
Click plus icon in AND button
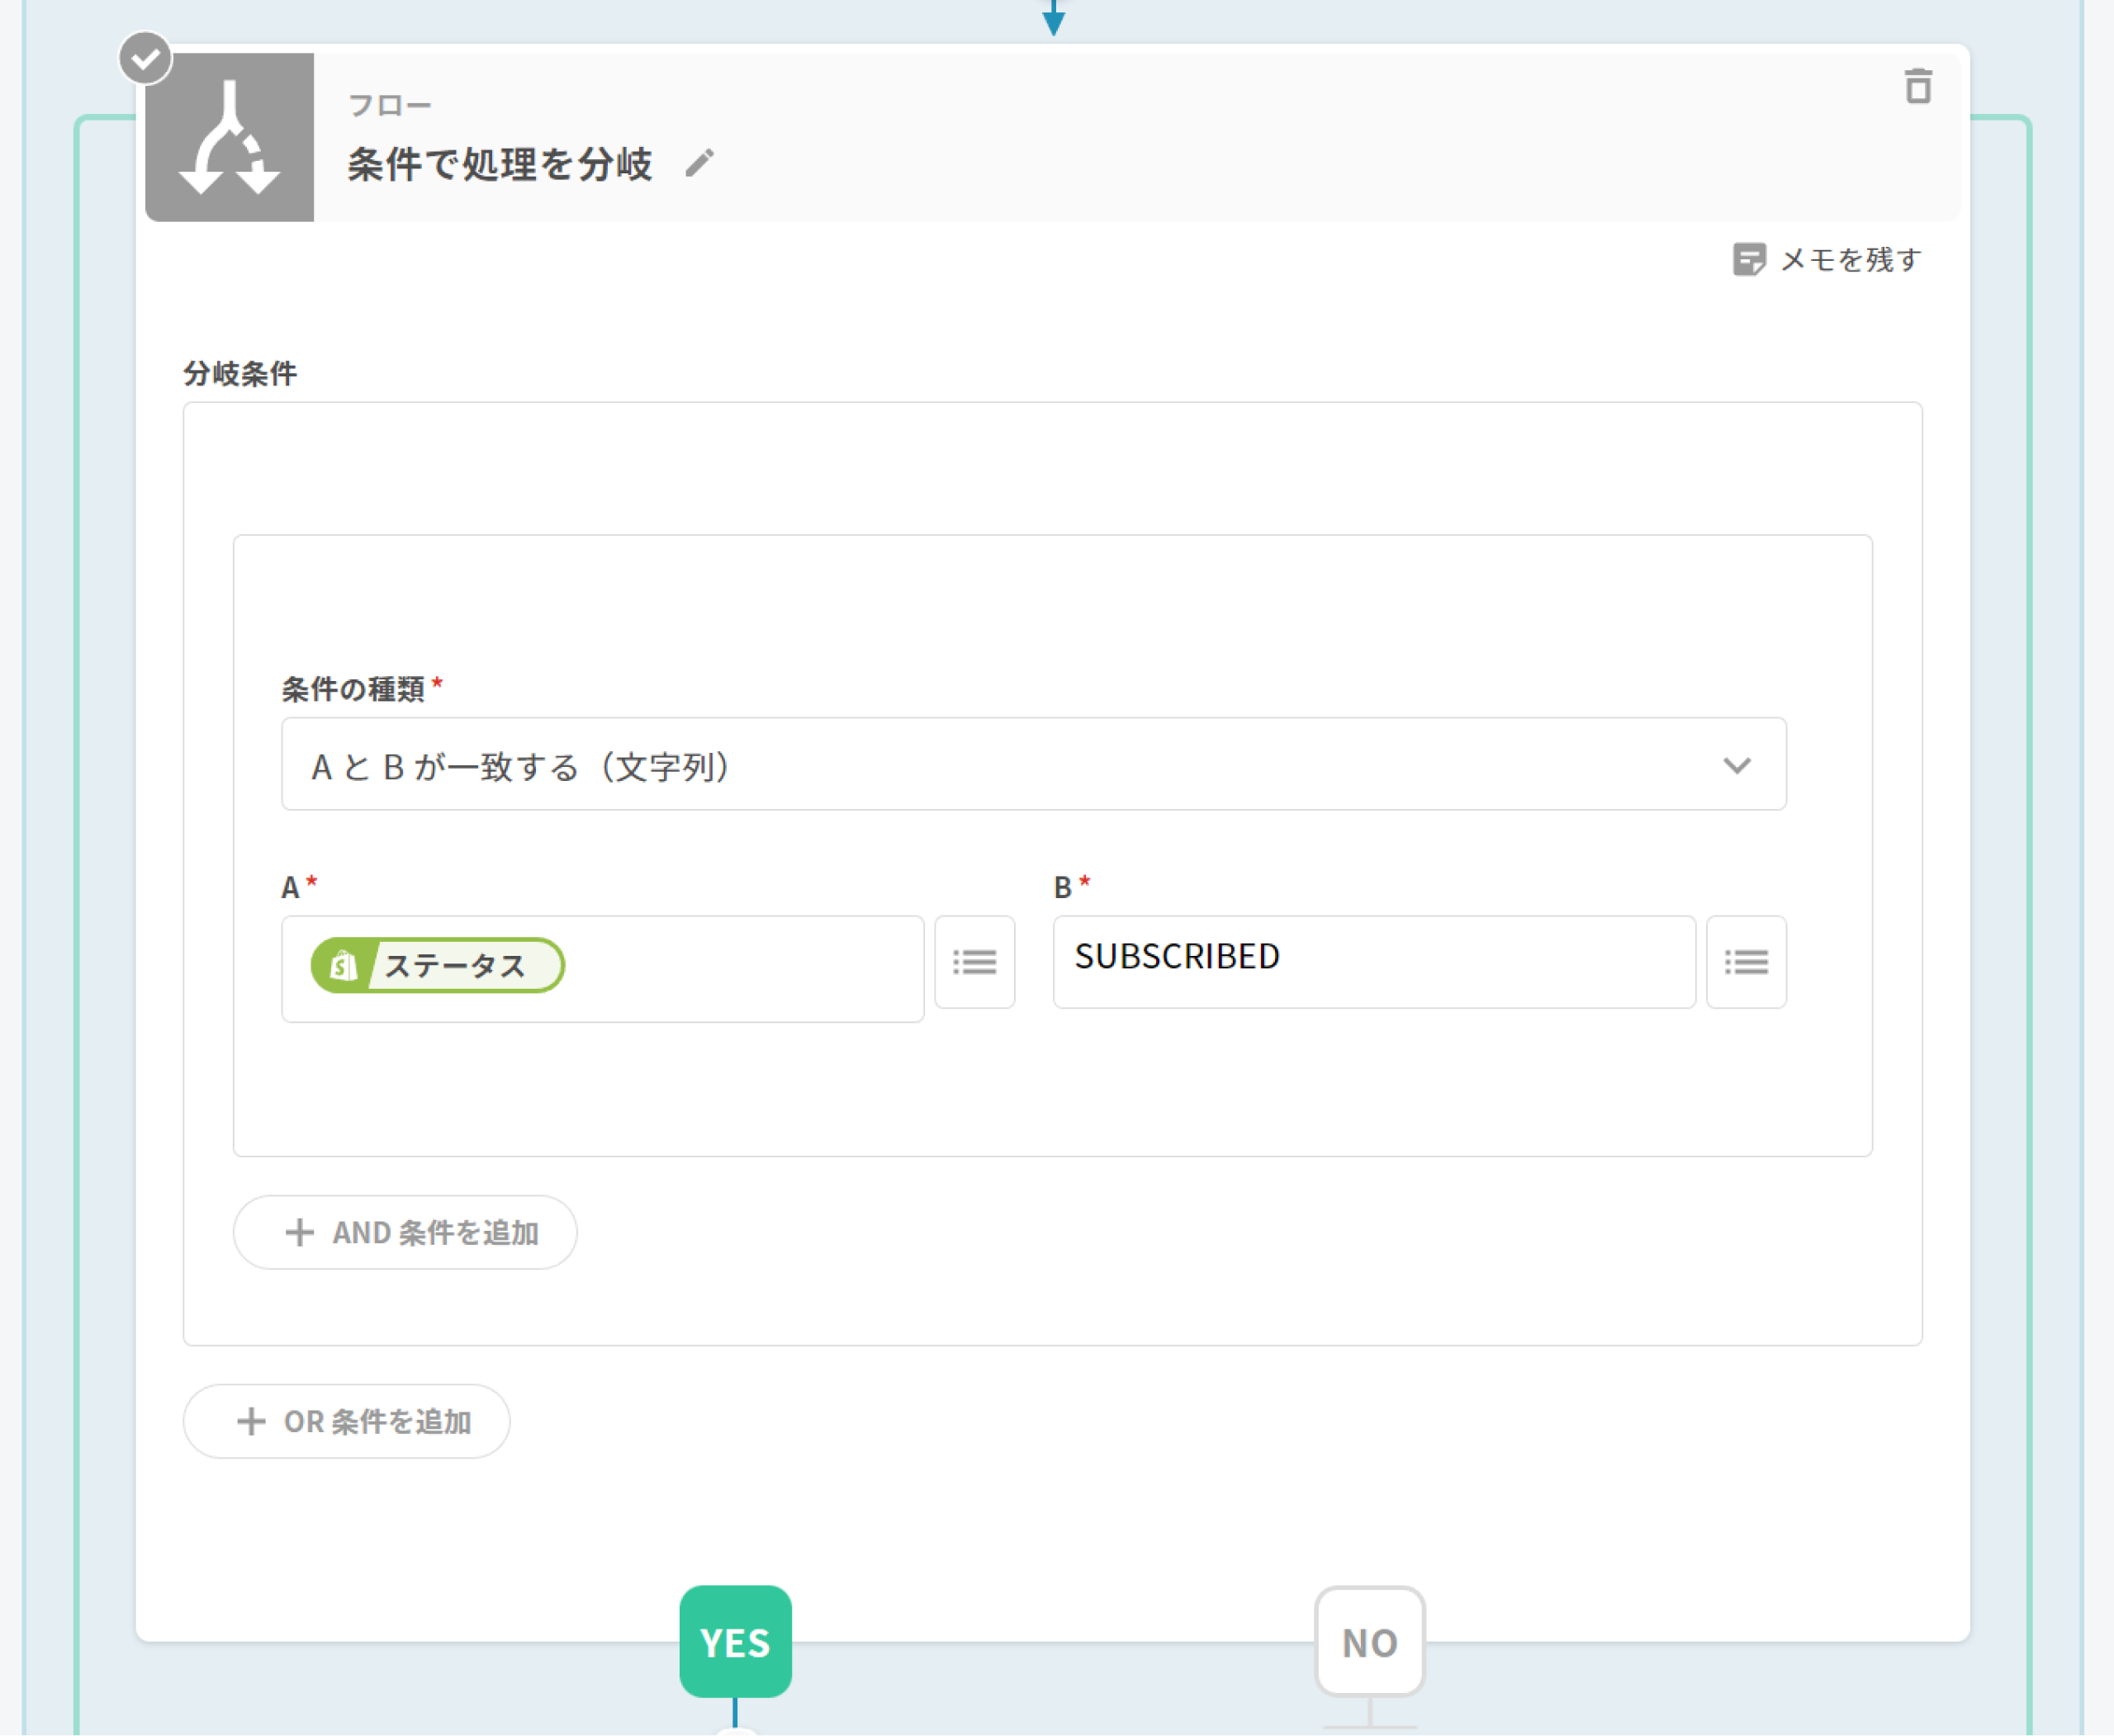[x=299, y=1232]
